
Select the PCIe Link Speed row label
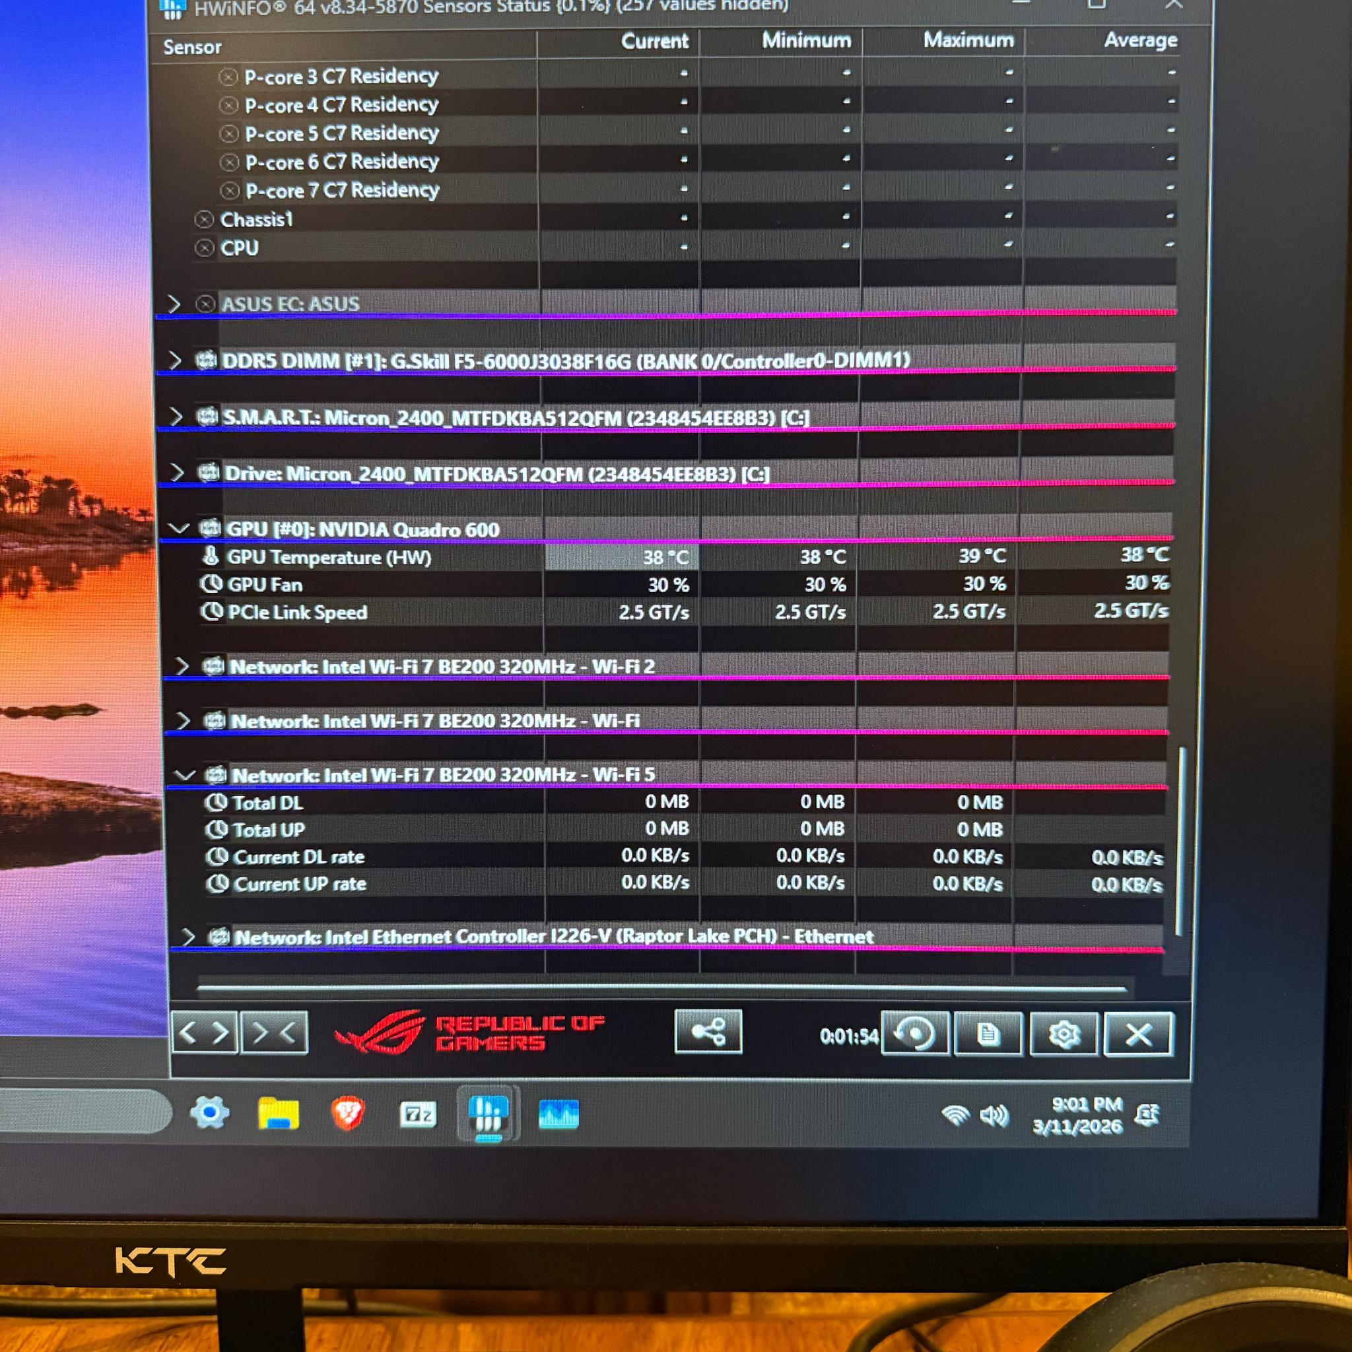298,613
